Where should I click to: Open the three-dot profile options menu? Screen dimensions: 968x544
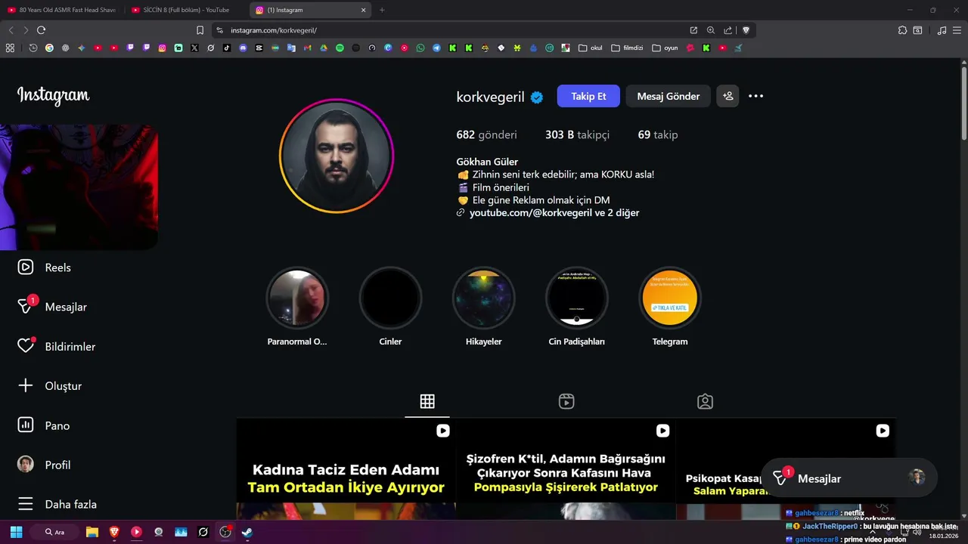[755, 96]
